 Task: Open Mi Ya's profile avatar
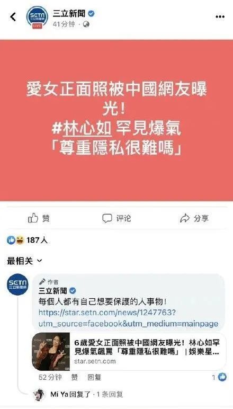(x=40, y=395)
